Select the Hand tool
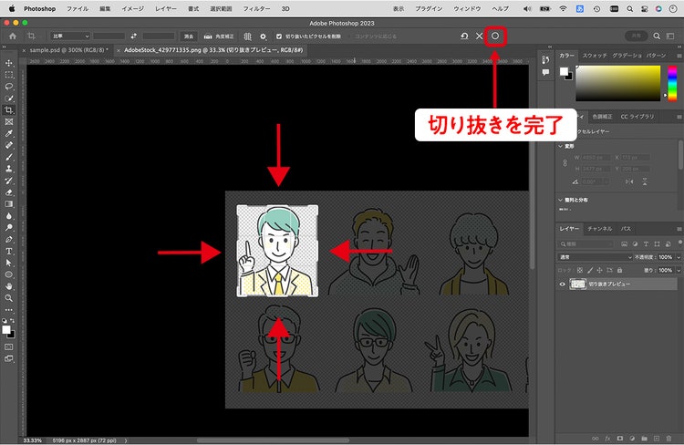 [9, 286]
